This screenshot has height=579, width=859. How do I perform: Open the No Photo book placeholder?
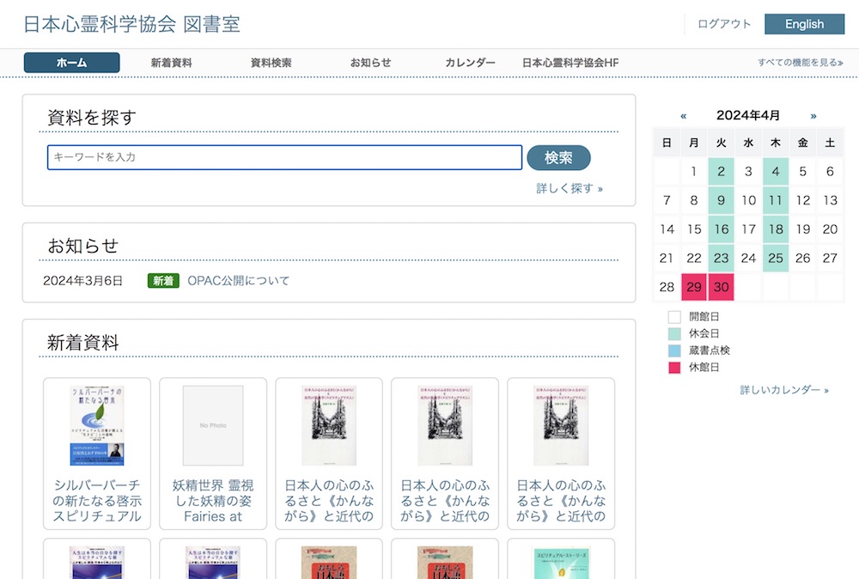coord(213,425)
